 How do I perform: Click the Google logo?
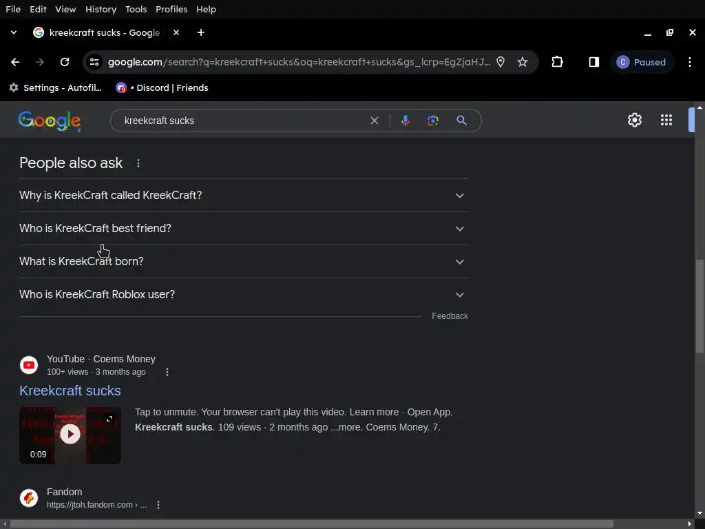coord(50,121)
